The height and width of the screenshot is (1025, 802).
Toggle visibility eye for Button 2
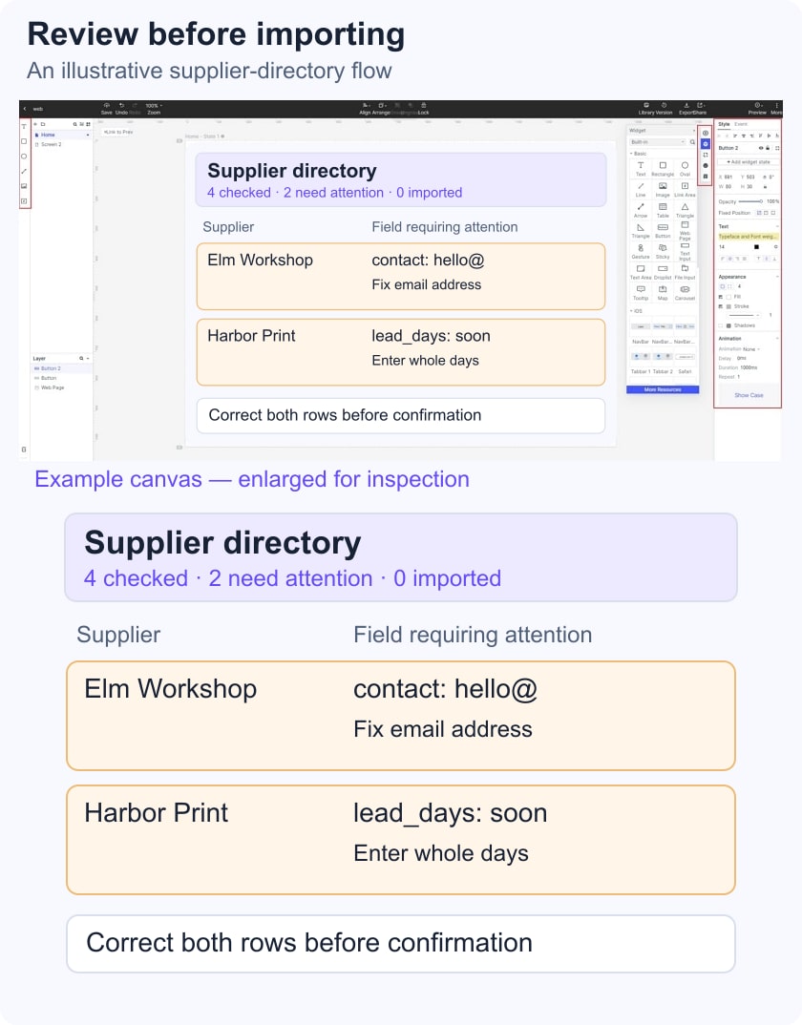point(761,148)
